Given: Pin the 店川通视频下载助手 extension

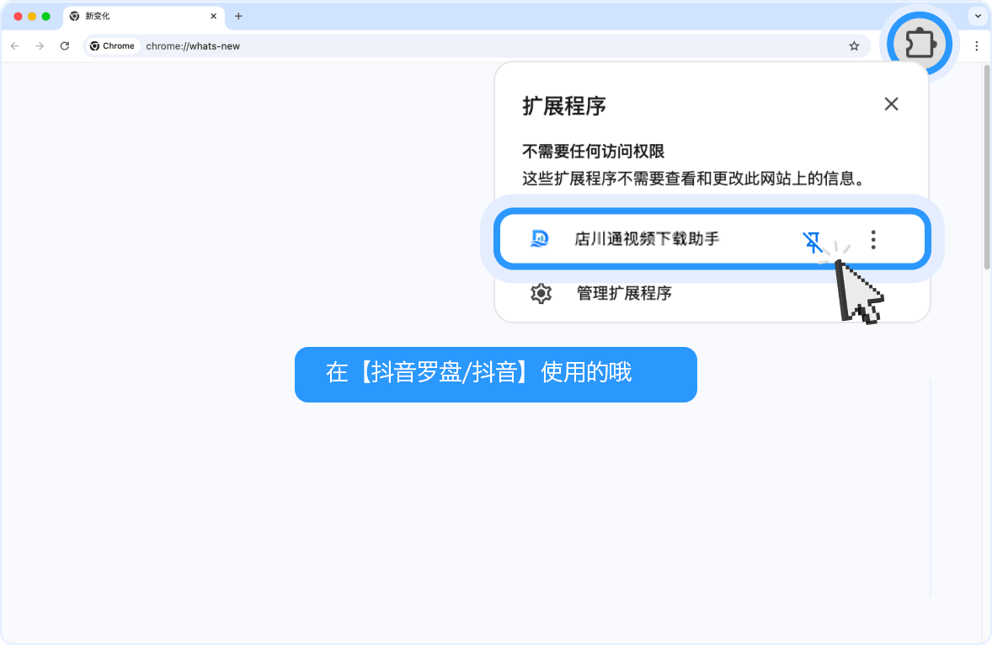Looking at the screenshot, I should [x=813, y=241].
